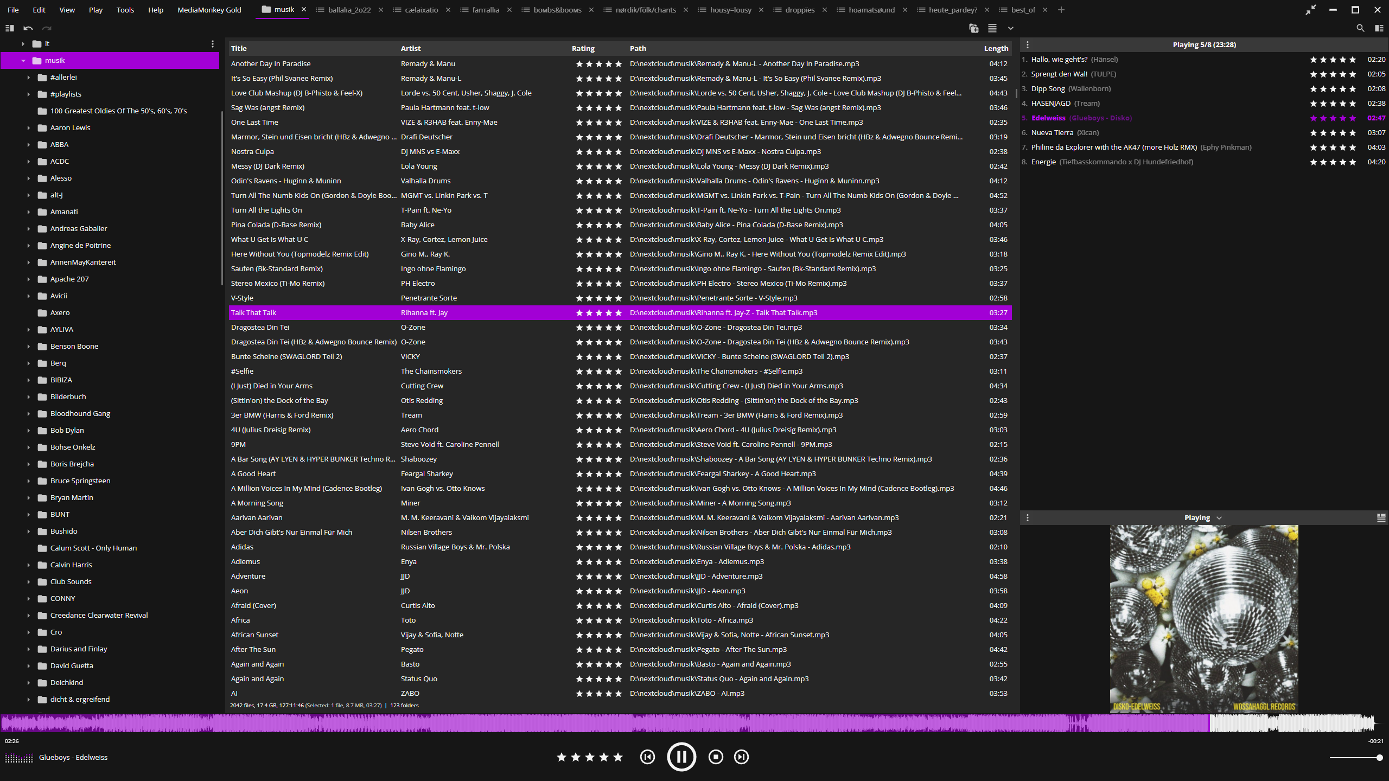Image resolution: width=1389 pixels, height=781 pixels.
Task: Open the Playing queue three-dot menu
Action: [1028, 45]
